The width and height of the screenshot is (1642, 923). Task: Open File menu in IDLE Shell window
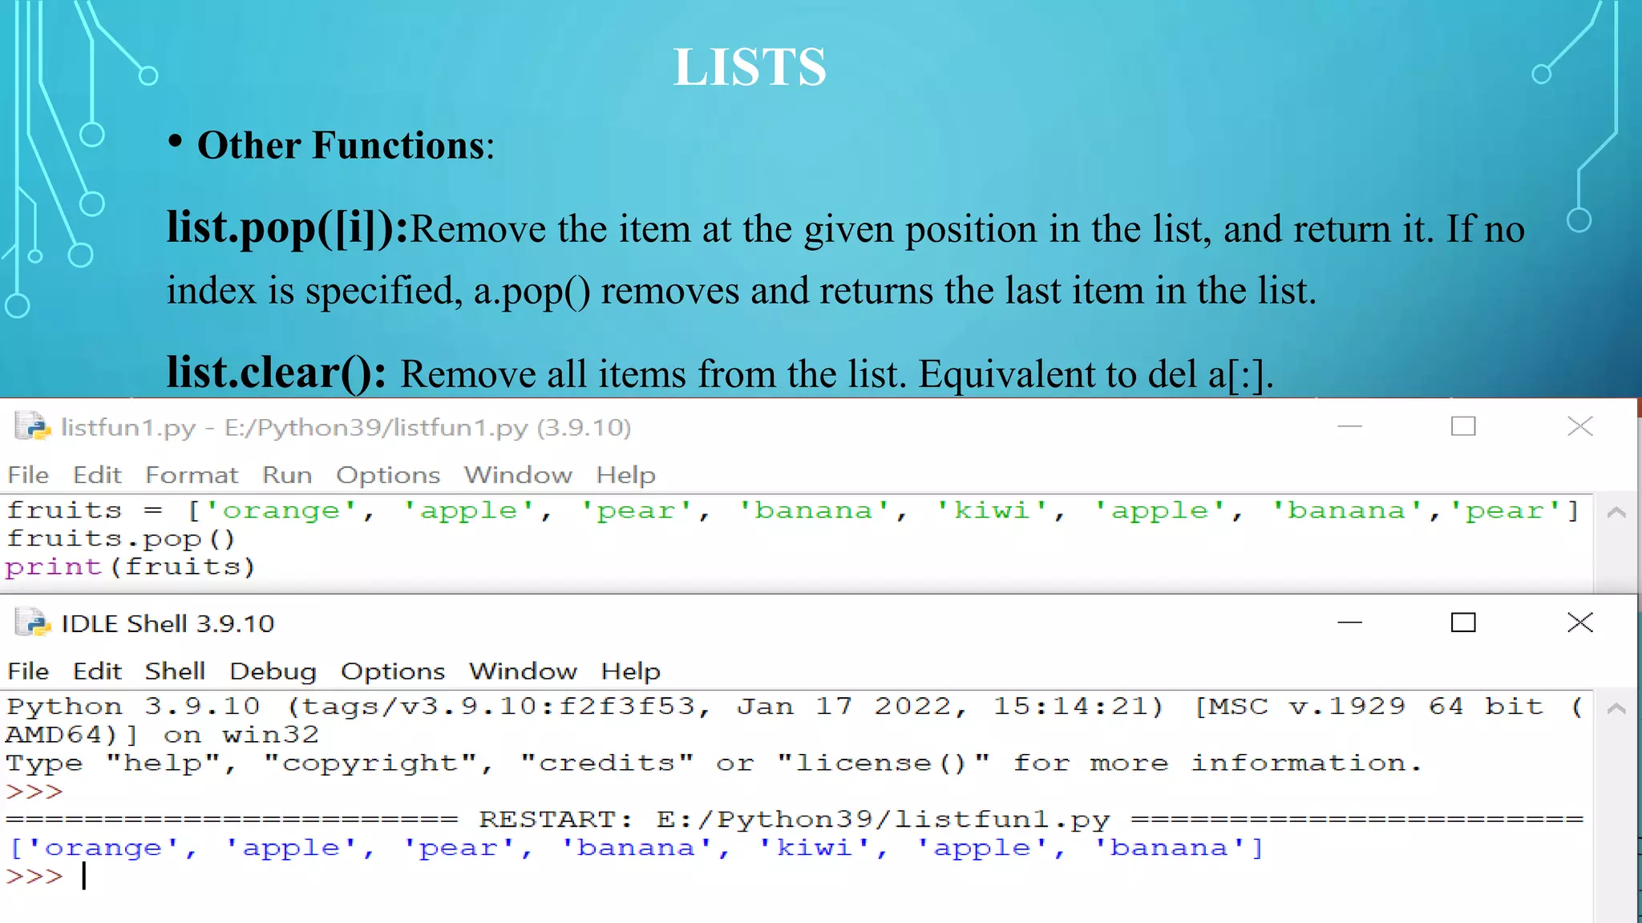pos(28,671)
